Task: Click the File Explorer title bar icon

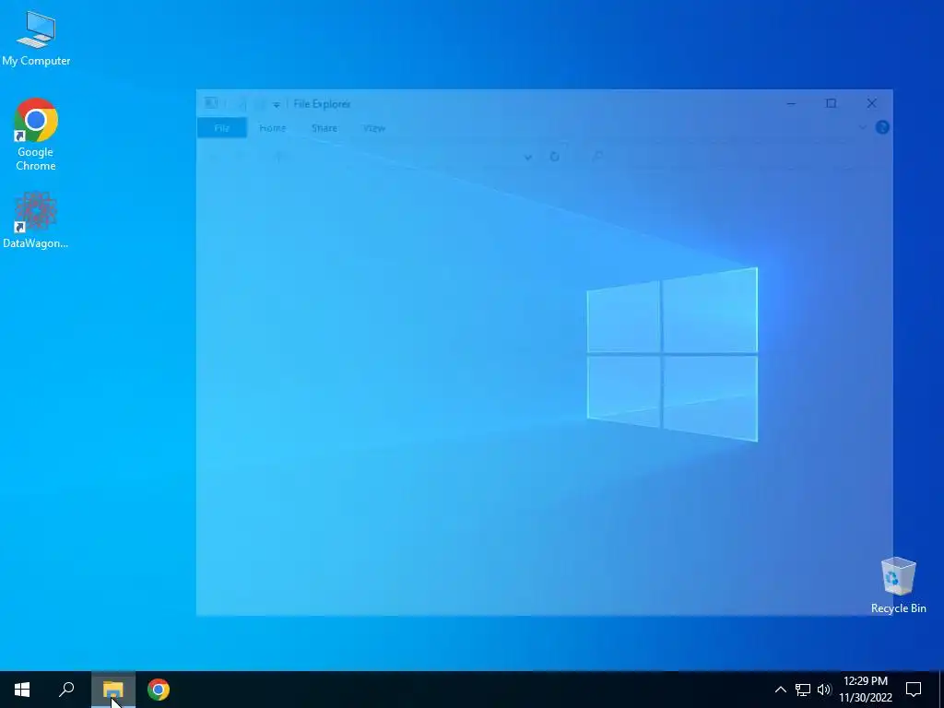Action: click(x=211, y=103)
